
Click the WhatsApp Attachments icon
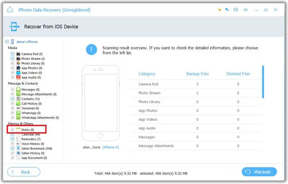tap(18, 117)
